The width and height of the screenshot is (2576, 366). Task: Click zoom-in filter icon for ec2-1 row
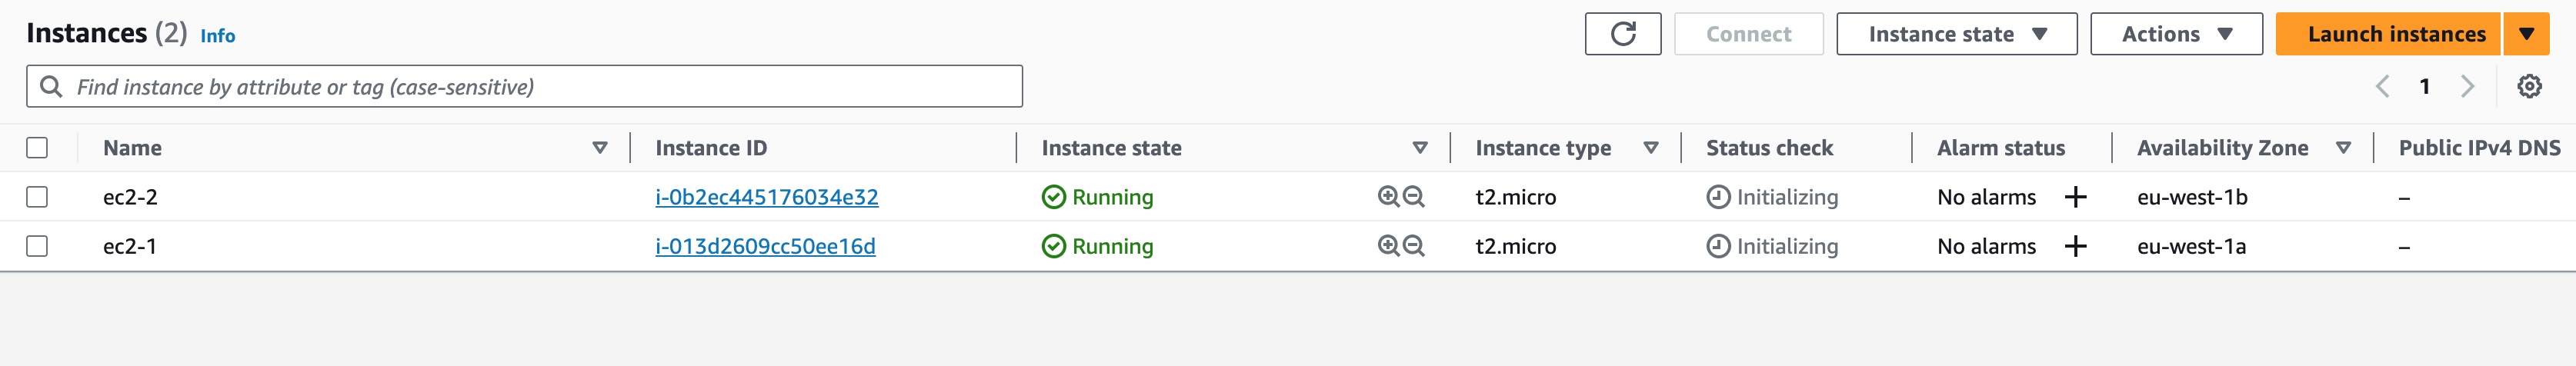pyautogui.click(x=1388, y=245)
